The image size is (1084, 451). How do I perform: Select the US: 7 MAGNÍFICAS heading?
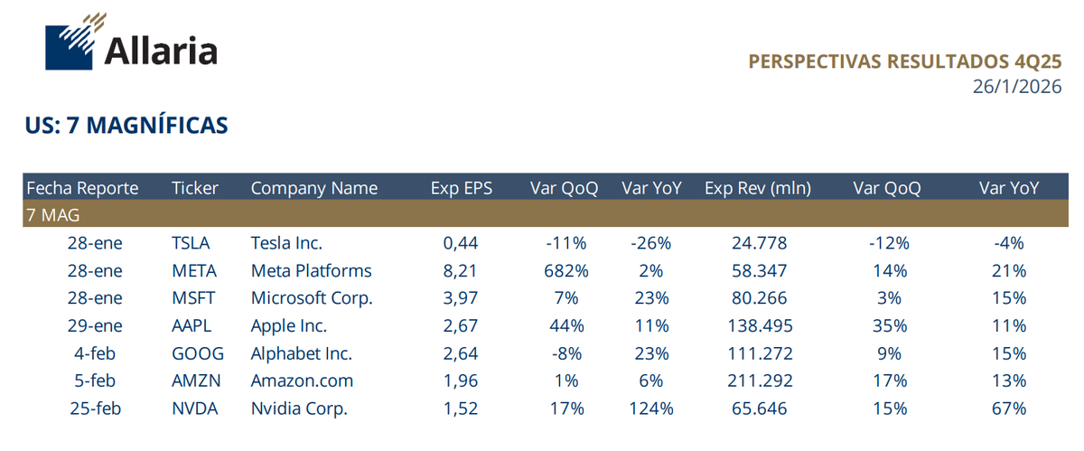[x=126, y=126]
